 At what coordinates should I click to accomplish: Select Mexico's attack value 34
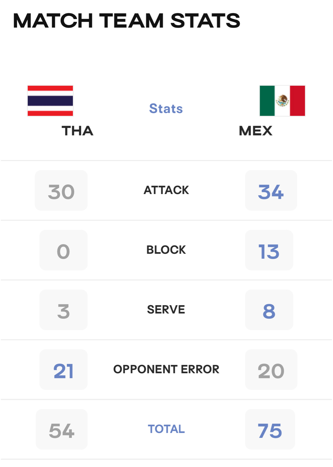(x=271, y=190)
